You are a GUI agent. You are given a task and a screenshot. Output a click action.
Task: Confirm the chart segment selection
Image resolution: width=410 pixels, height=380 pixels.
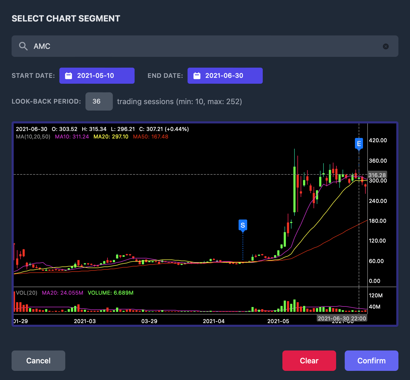[372, 361]
